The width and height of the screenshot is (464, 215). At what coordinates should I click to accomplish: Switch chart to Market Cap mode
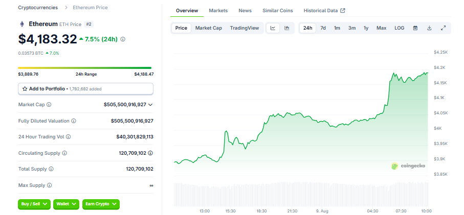pyautogui.click(x=209, y=28)
